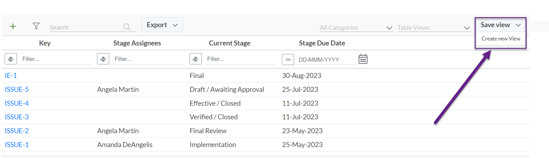Click the Key column text filter icon
Image resolution: width=549 pixels, height=158 pixels.
click(x=11, y=59)
